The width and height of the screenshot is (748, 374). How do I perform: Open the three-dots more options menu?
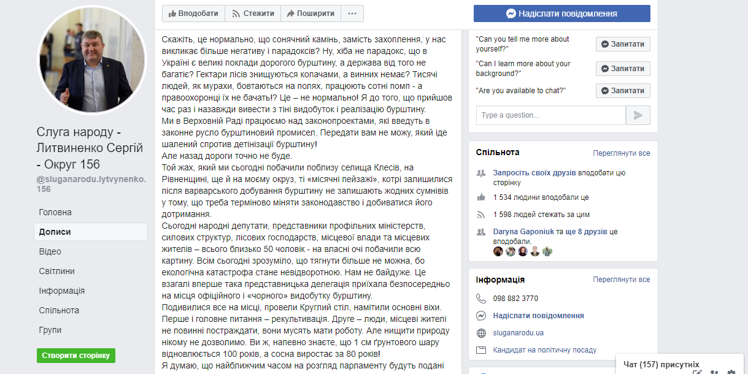(x=352, y=13)
